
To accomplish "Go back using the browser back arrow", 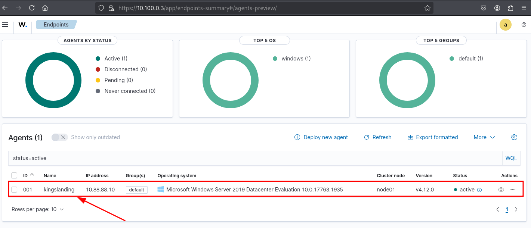I will (x=5, y=7).
